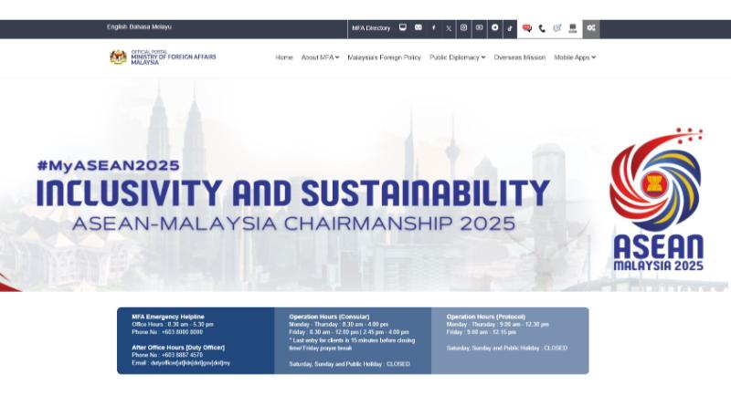Open the Instagram icon link
731x406 pixels.
click(x=464, y=28)
